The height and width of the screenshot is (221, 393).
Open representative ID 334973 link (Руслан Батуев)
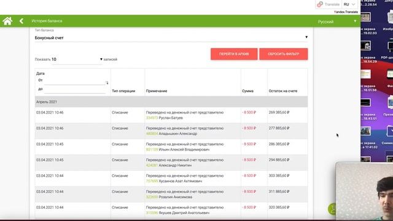pyautogui.click(x=152, y=118)
